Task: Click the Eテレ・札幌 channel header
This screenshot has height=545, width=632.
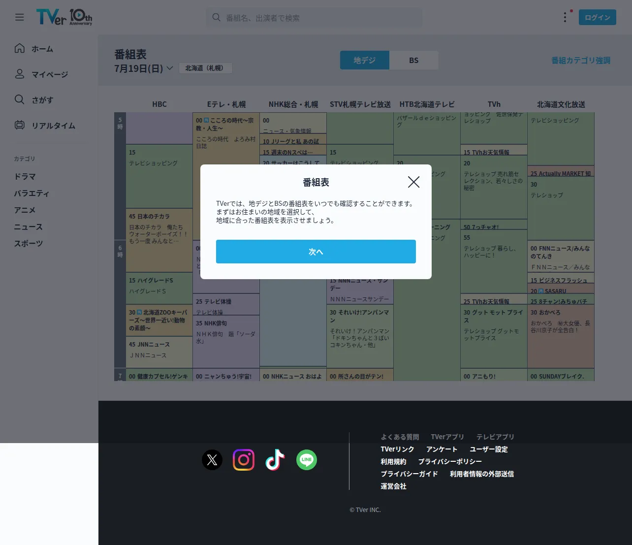Action: [x=226, y=104]
